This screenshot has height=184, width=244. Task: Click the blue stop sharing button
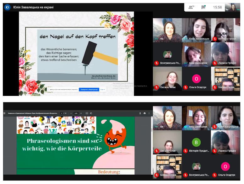tap(89, 89)
